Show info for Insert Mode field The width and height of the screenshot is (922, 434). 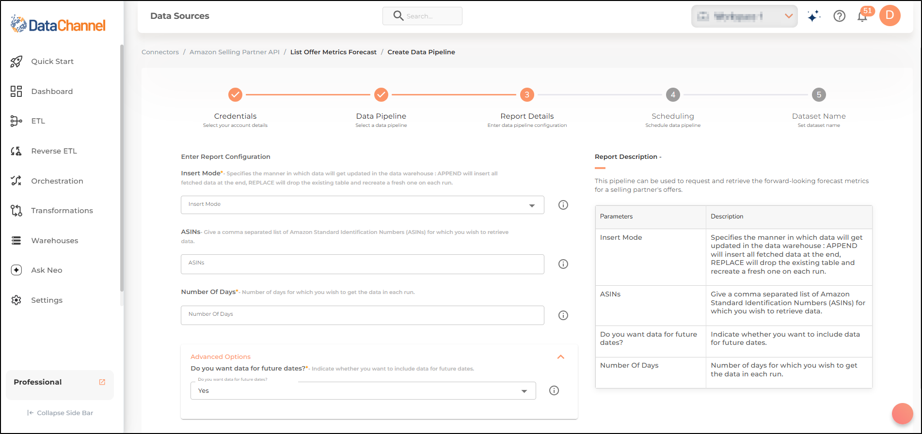(563, 205)
